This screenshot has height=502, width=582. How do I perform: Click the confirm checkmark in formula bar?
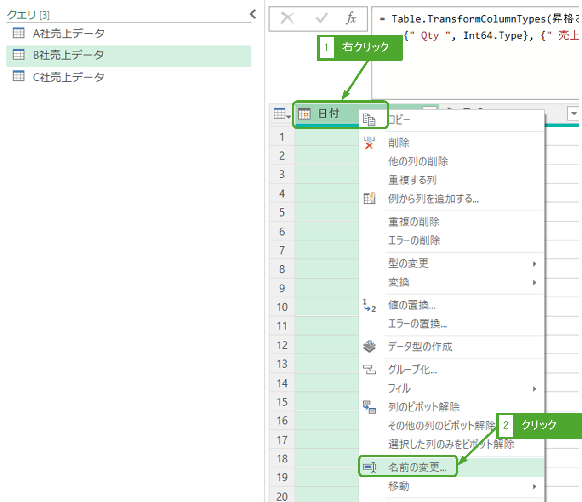(322, 18)
